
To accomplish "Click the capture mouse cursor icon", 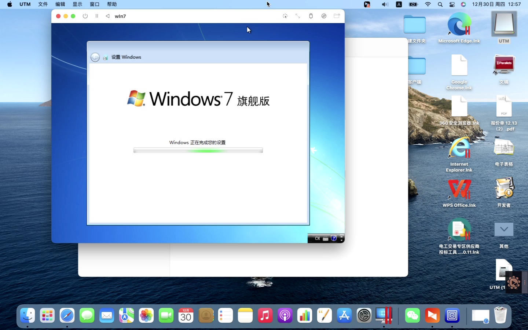I will (285, 16).
